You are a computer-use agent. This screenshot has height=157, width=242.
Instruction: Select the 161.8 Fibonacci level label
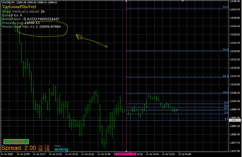[225, 76]
